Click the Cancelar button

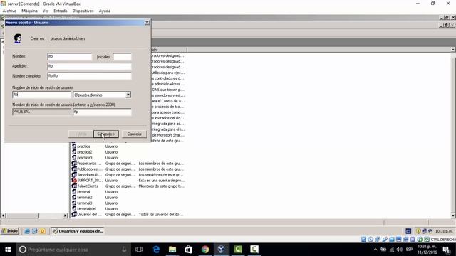[x=135, y=134]
